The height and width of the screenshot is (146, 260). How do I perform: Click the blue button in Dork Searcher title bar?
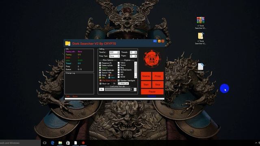pos(155,41)
